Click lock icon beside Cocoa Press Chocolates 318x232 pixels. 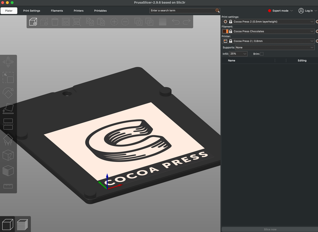(231, 31)
